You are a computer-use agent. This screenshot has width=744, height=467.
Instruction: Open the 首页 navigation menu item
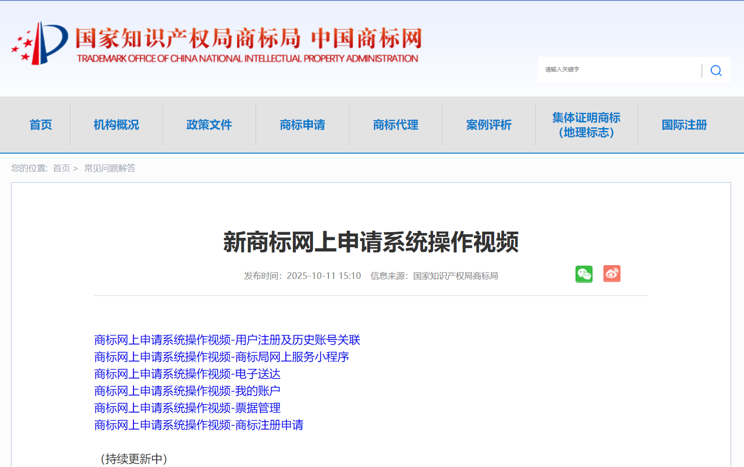point(41,125)
